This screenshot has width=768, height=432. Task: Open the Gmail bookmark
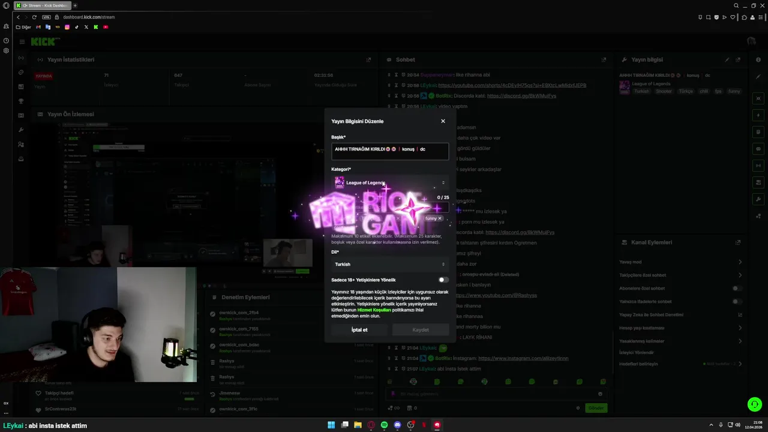pos(38,27)
